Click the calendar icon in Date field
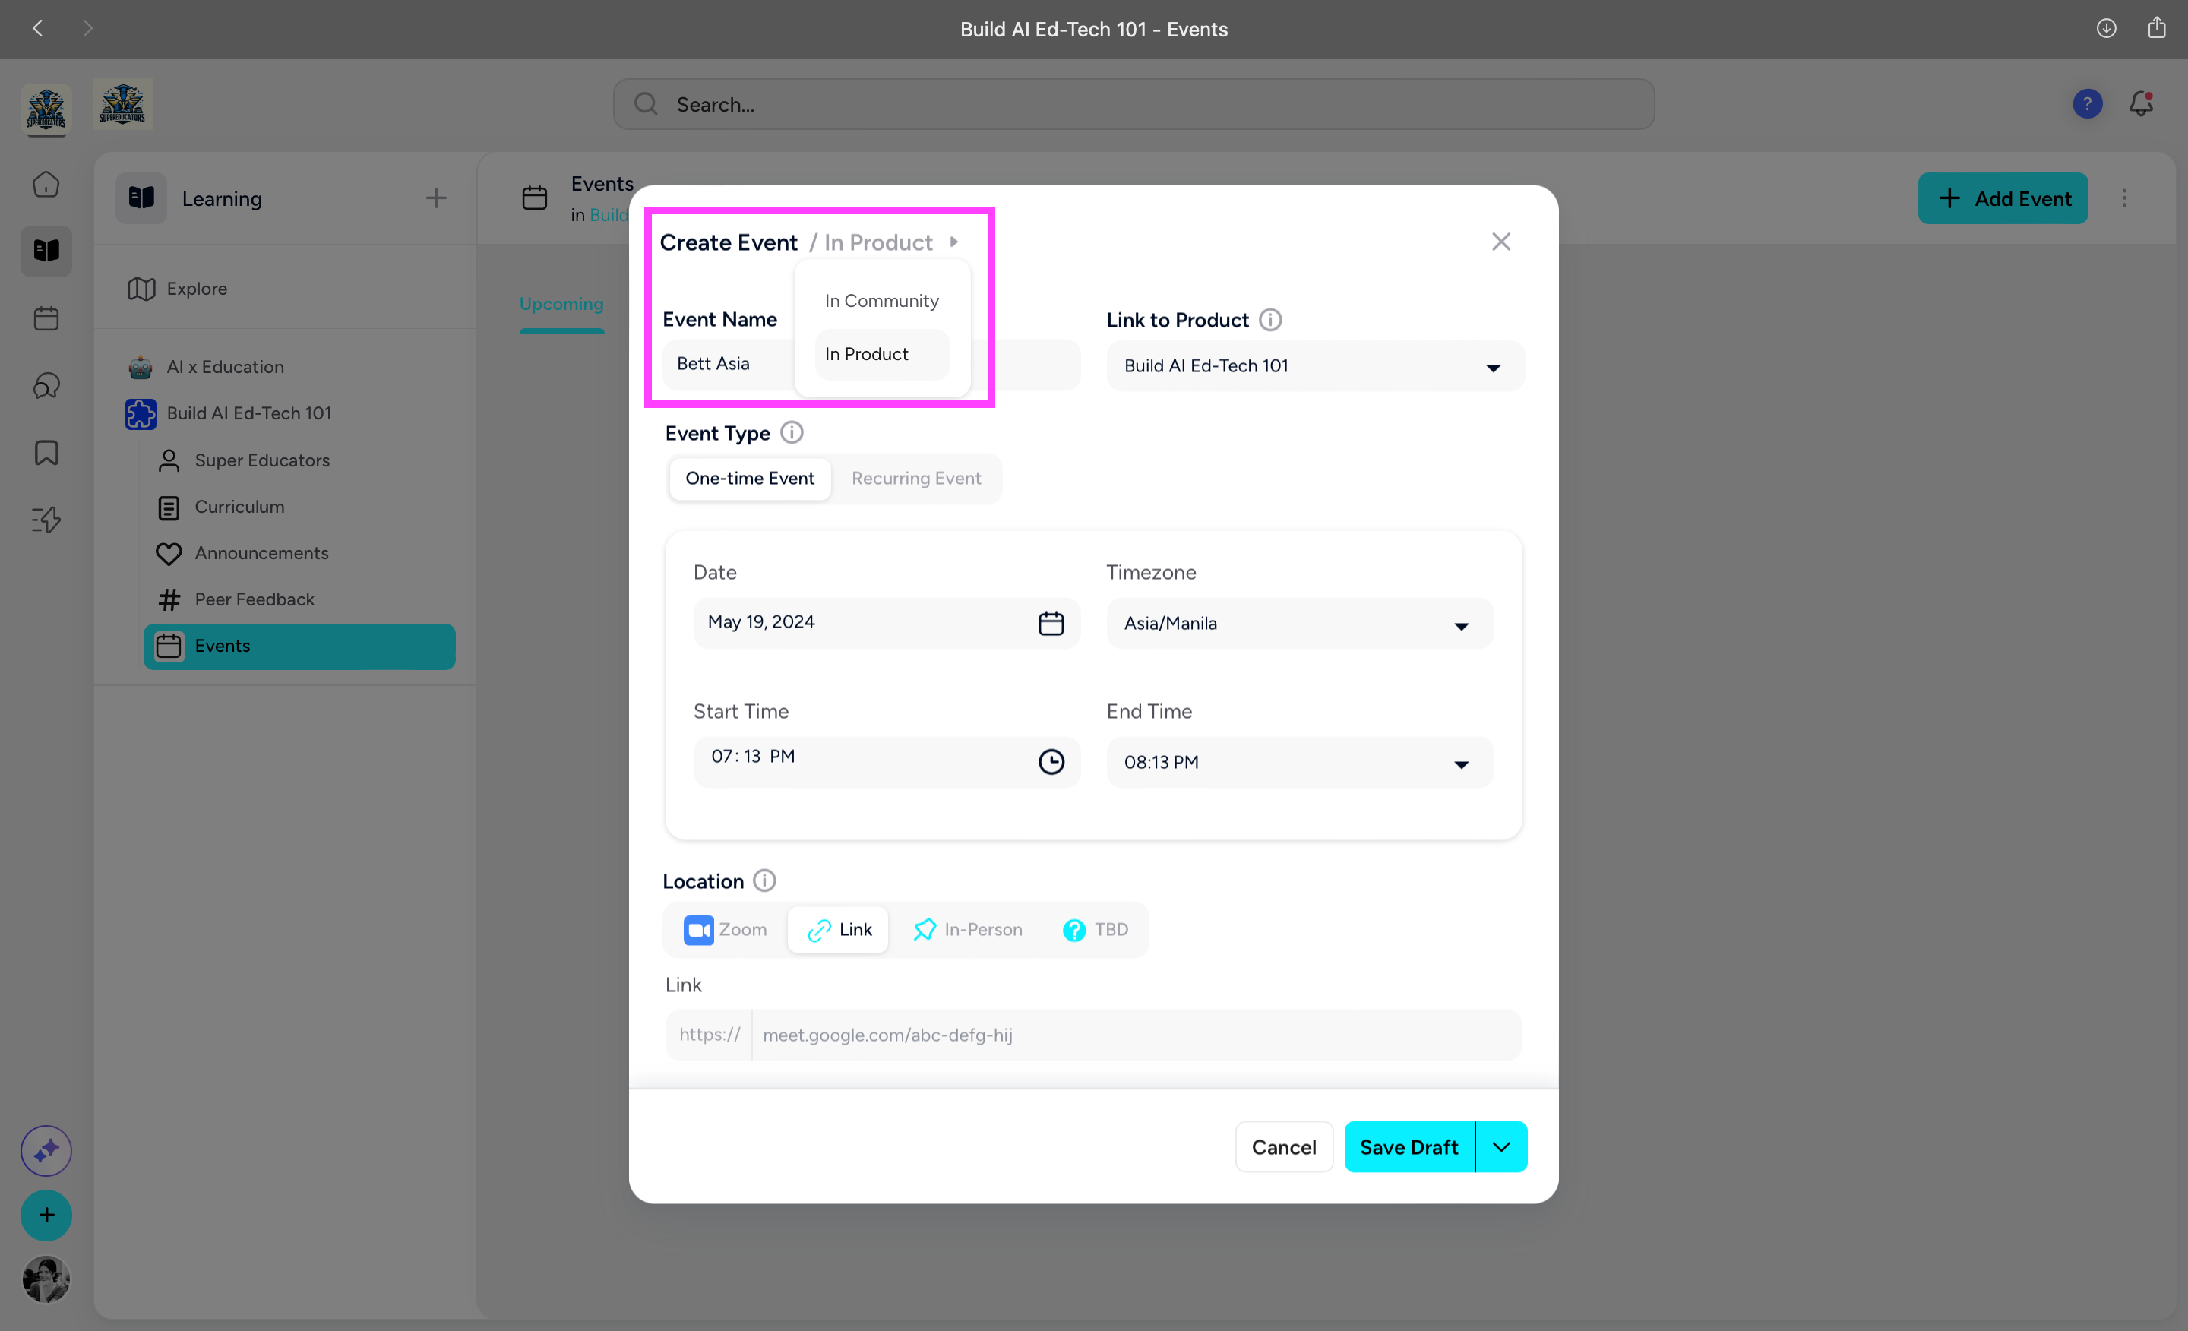The width and height of the screenshot is (2188, 1331). pyautogui.click(x=1051, y=623)
